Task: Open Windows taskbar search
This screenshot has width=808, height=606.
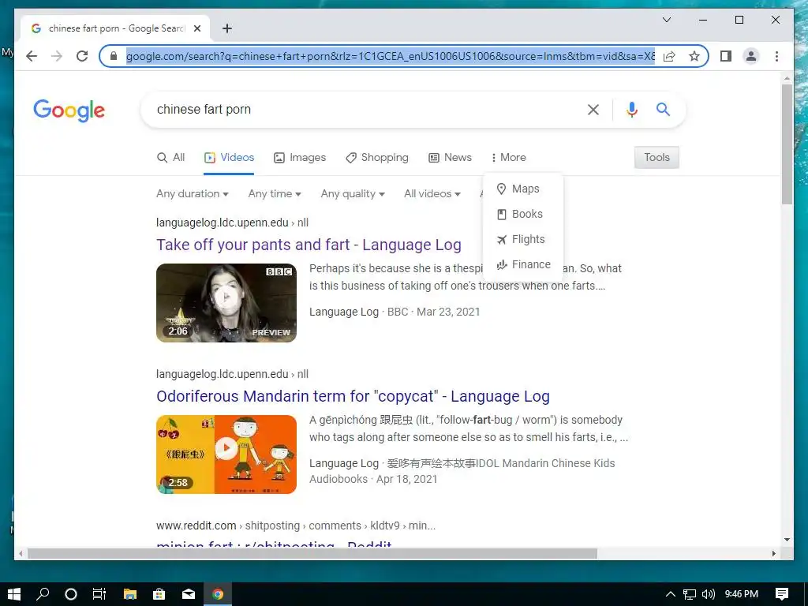Action: click(x=43, y=594)
